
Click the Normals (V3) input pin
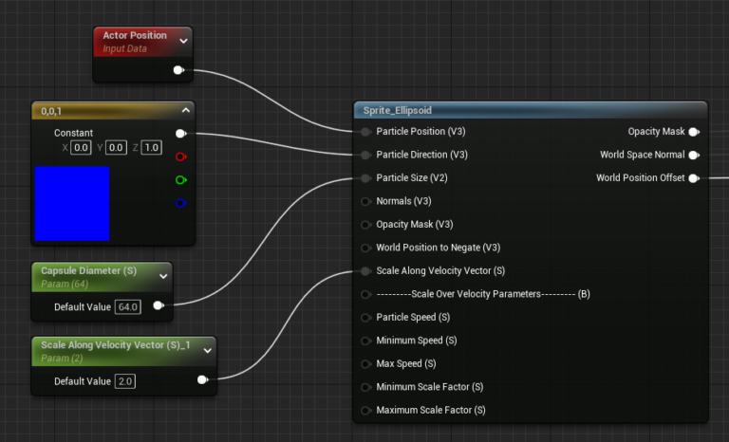366,201
